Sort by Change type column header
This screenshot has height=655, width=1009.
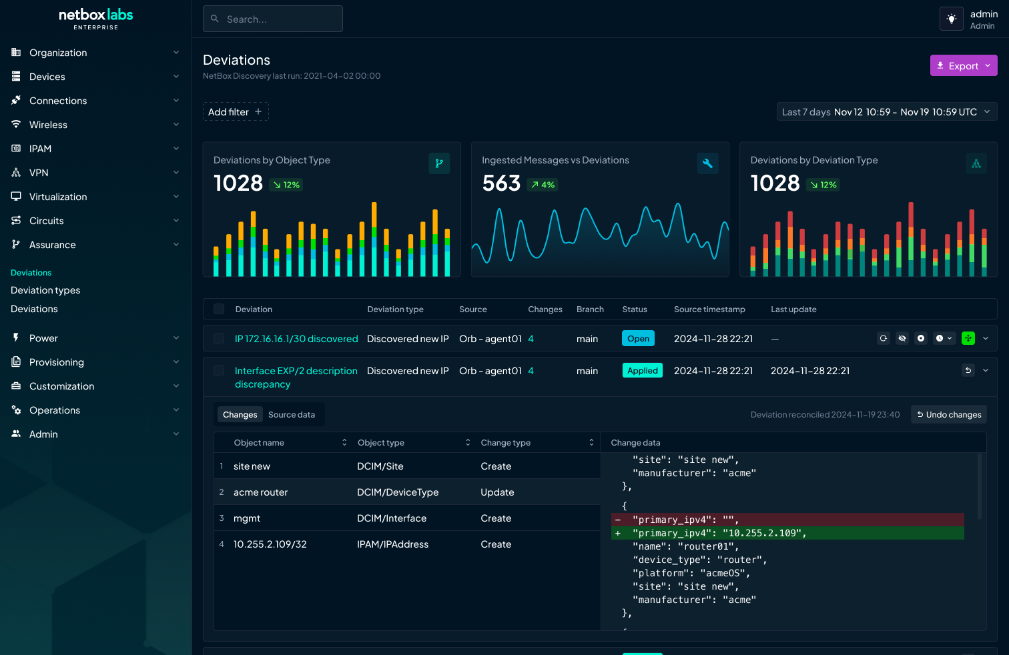(537, 442)
